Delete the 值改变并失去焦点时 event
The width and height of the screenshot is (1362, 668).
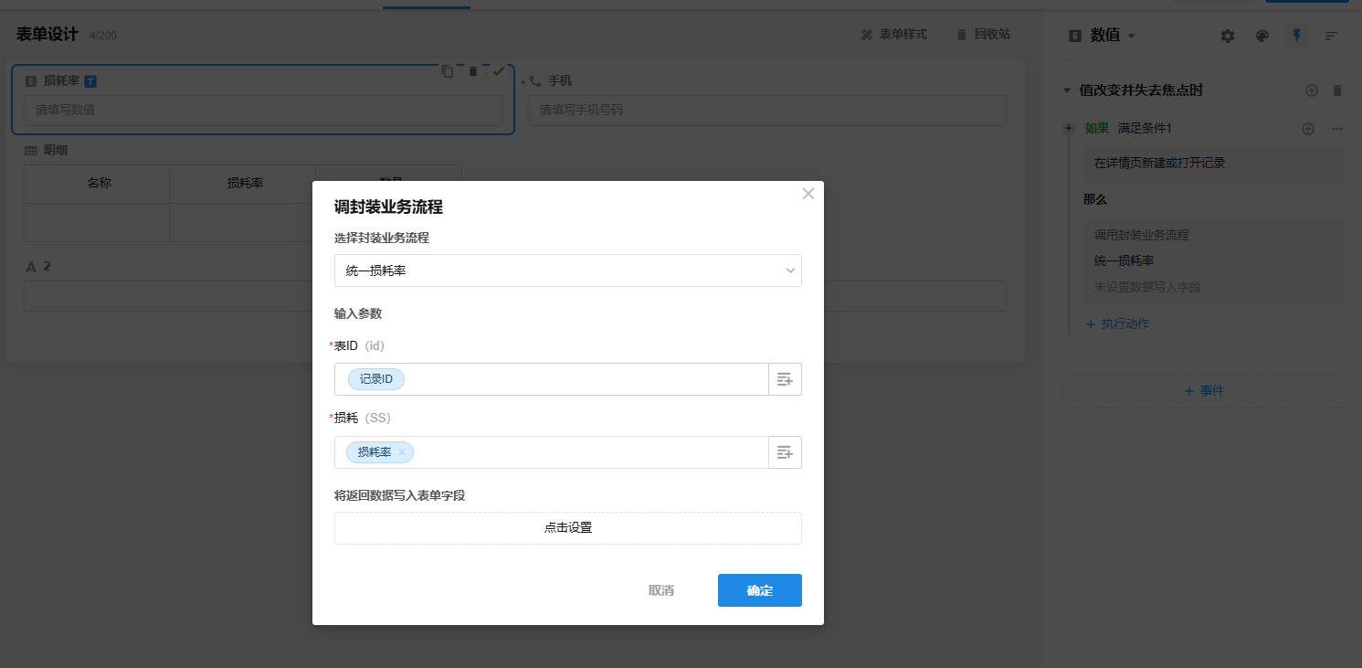(x=1337, y=90)
